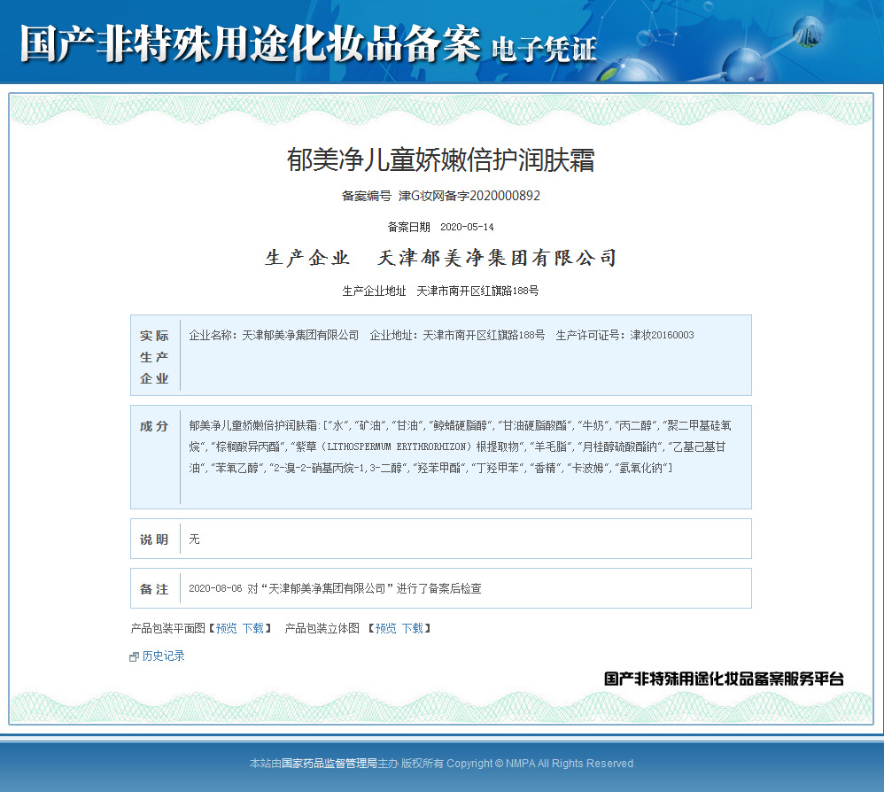The height and width of the screenshot is (792, 884).
Task: Click the license number 津妆20160003
Action: [662, 335]
